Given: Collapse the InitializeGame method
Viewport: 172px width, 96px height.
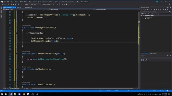Looking at the screenshot, I should (x=16, y=85).
